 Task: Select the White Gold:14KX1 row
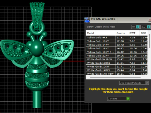point(117,70)
